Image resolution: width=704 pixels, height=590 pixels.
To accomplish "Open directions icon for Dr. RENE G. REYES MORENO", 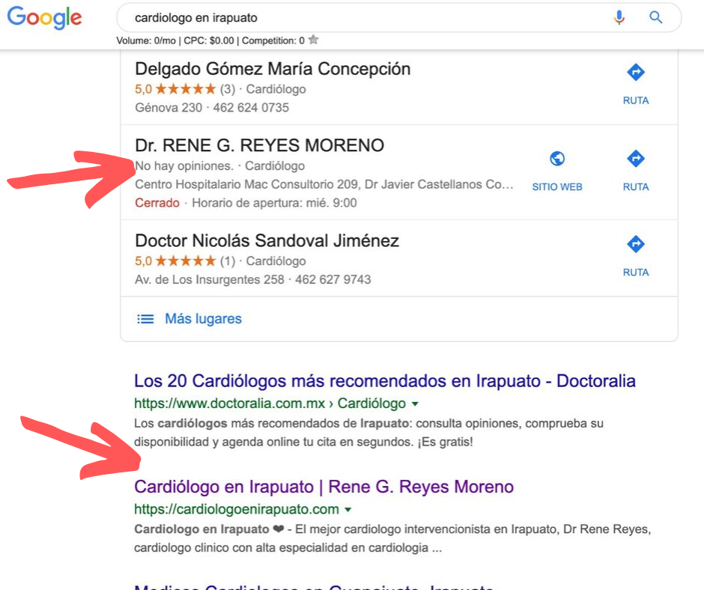I will tap(636, 159).
